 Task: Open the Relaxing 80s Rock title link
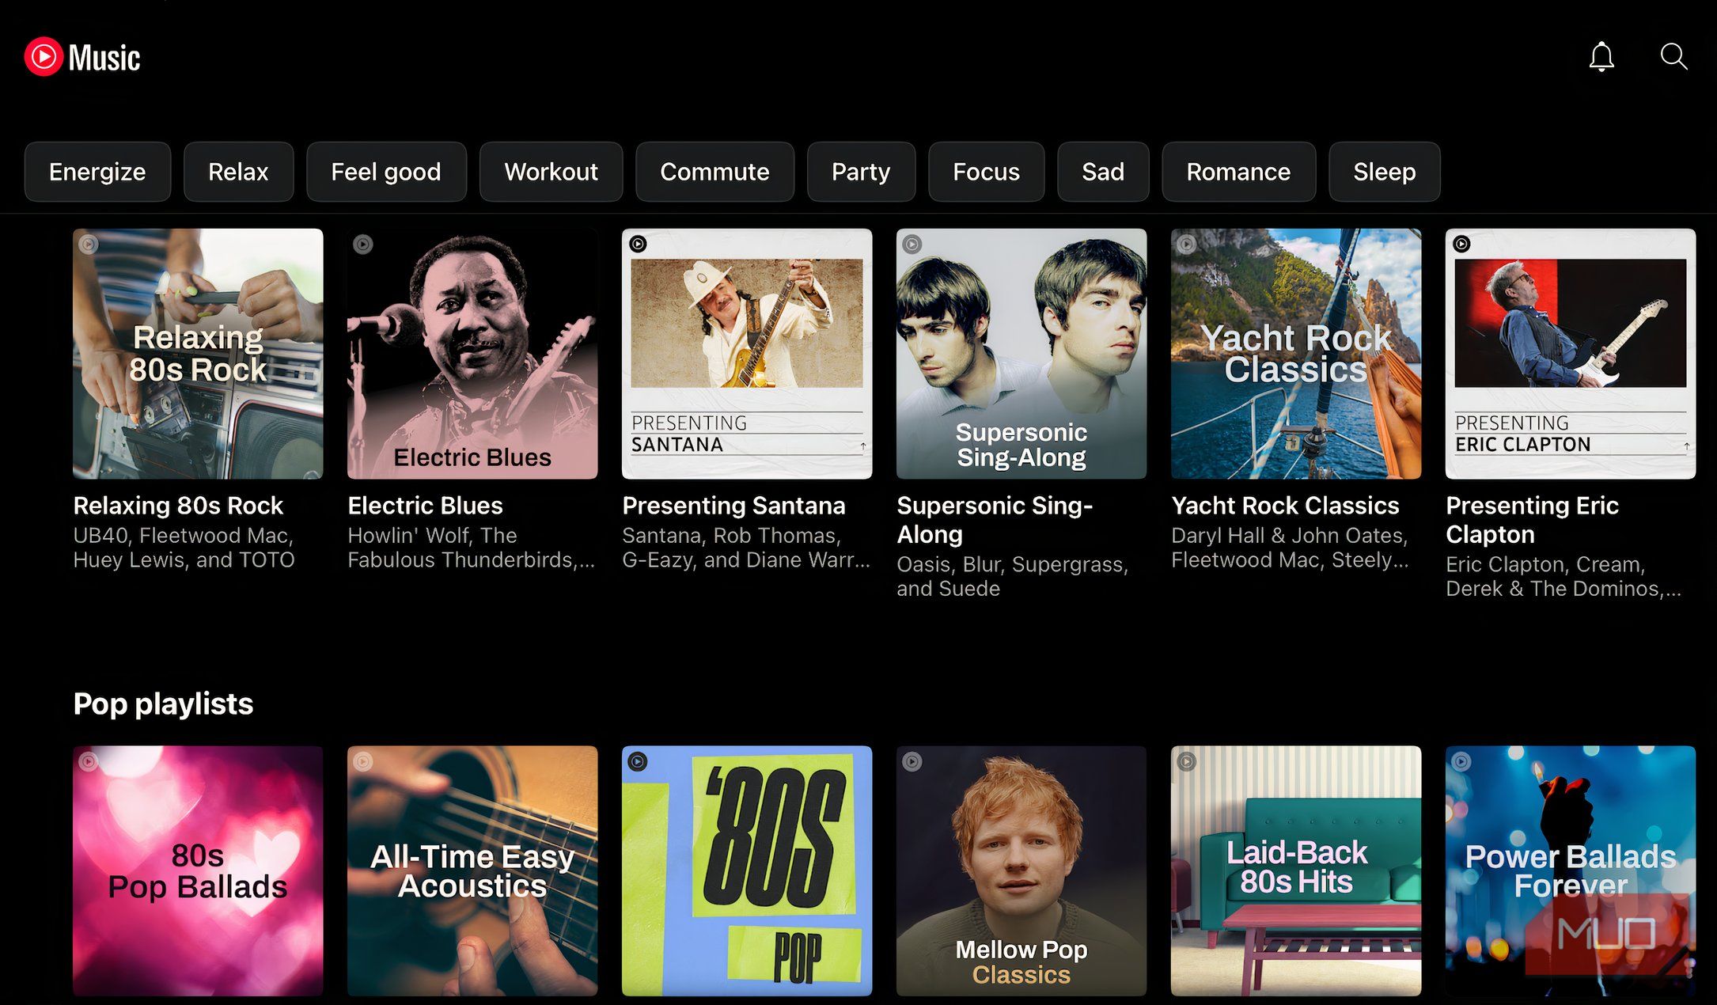pyautogui.click(x=178, y=506)
